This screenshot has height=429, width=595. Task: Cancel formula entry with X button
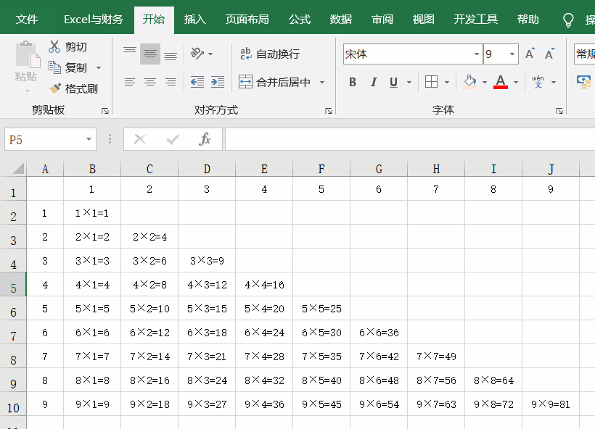(139, 139)
